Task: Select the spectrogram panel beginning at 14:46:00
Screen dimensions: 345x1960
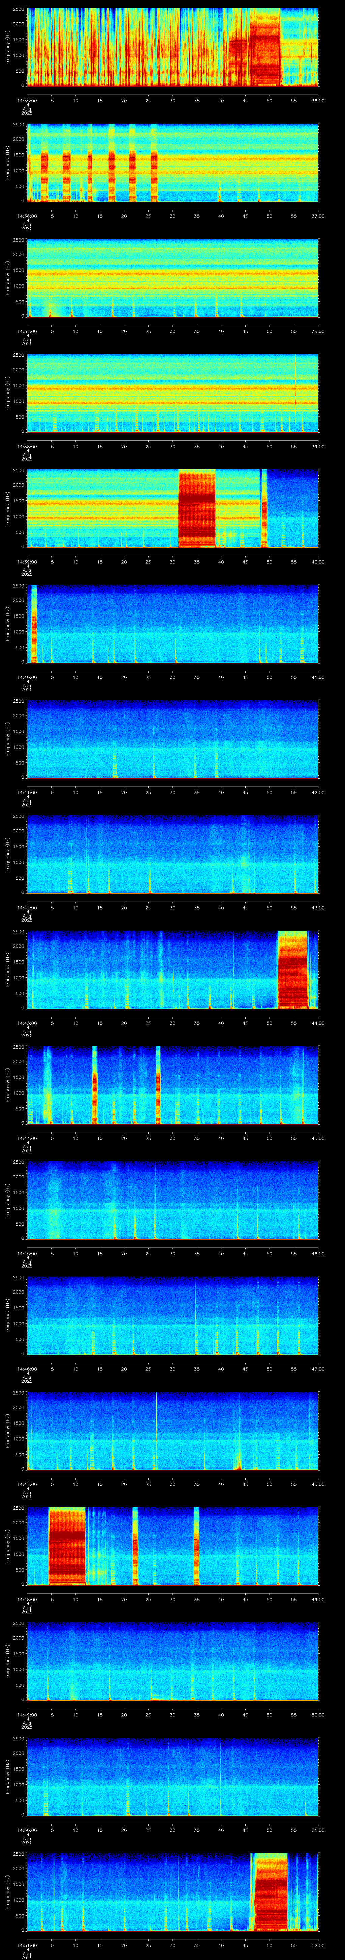Action: pyautogui.click(x=173, y=1315)
